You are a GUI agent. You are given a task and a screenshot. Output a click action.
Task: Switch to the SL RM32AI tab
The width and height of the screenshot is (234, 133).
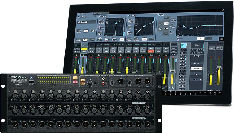pos(82,14)
